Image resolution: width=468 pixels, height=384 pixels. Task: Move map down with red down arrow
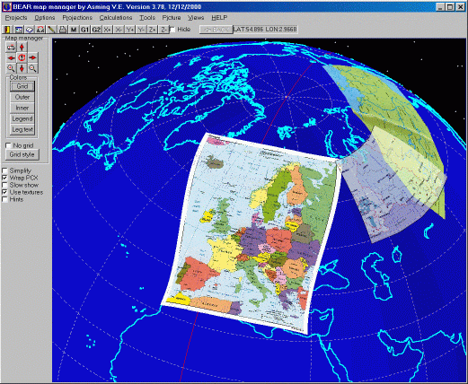22,68
